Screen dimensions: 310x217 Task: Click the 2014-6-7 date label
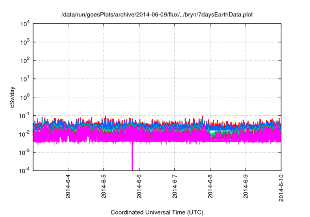174,186
